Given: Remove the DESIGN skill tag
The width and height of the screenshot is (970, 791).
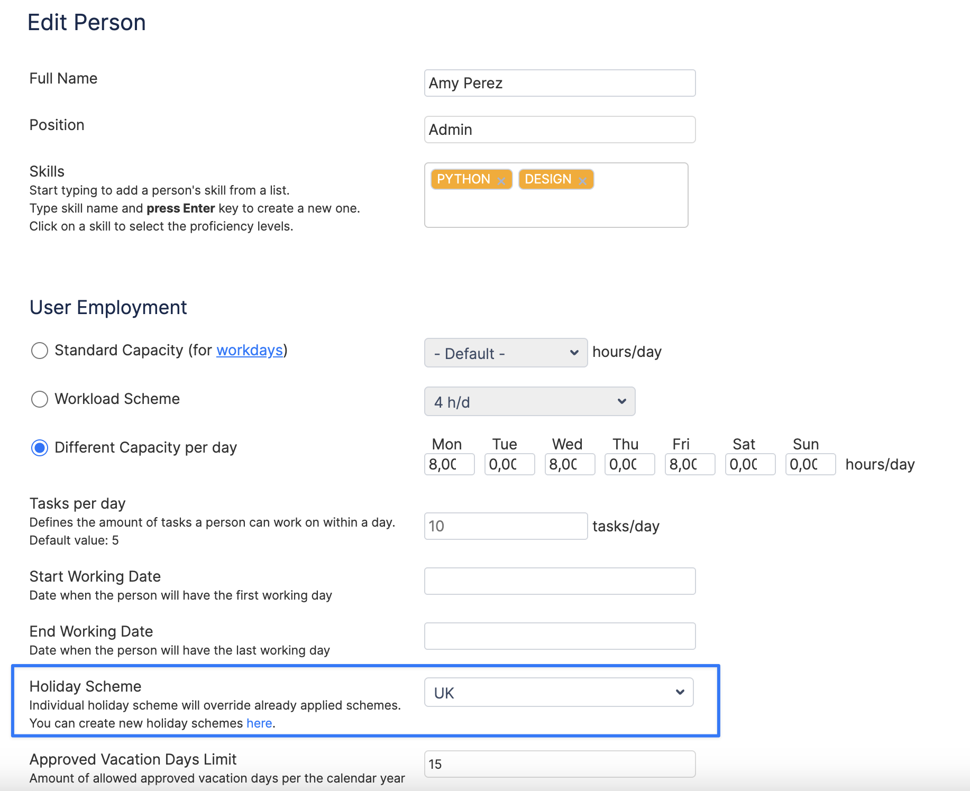Looking at the screenshot, I should (582, 181).
